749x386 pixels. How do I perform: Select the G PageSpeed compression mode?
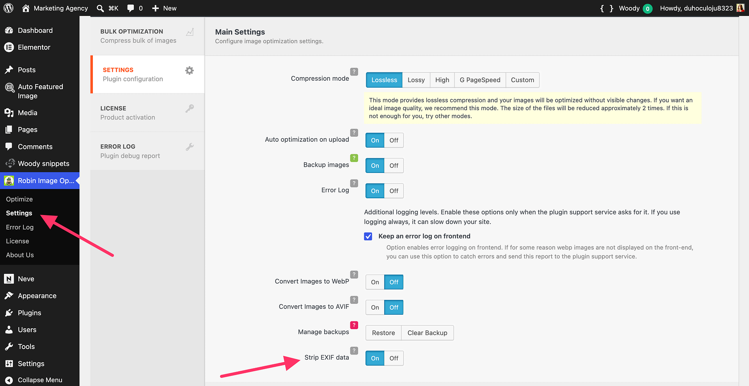[x=480, y=80]
